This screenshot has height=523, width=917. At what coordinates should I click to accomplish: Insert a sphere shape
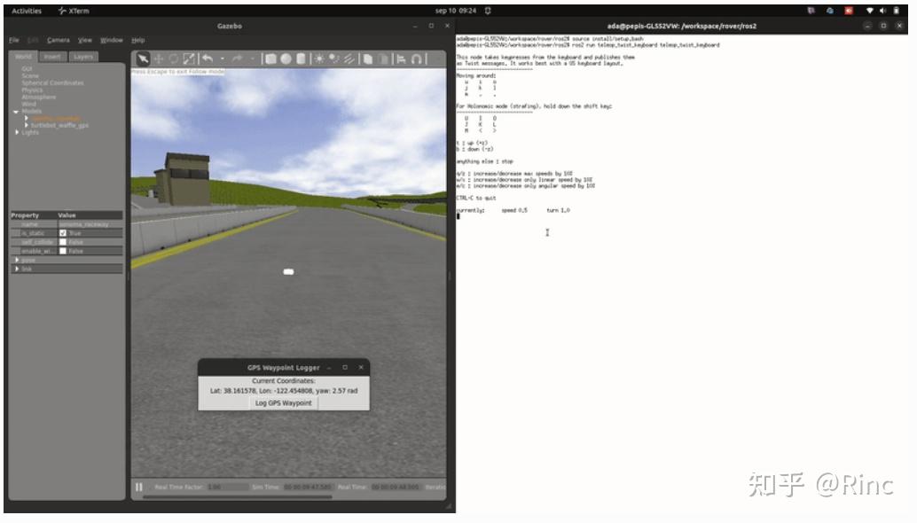pos(286,59)
